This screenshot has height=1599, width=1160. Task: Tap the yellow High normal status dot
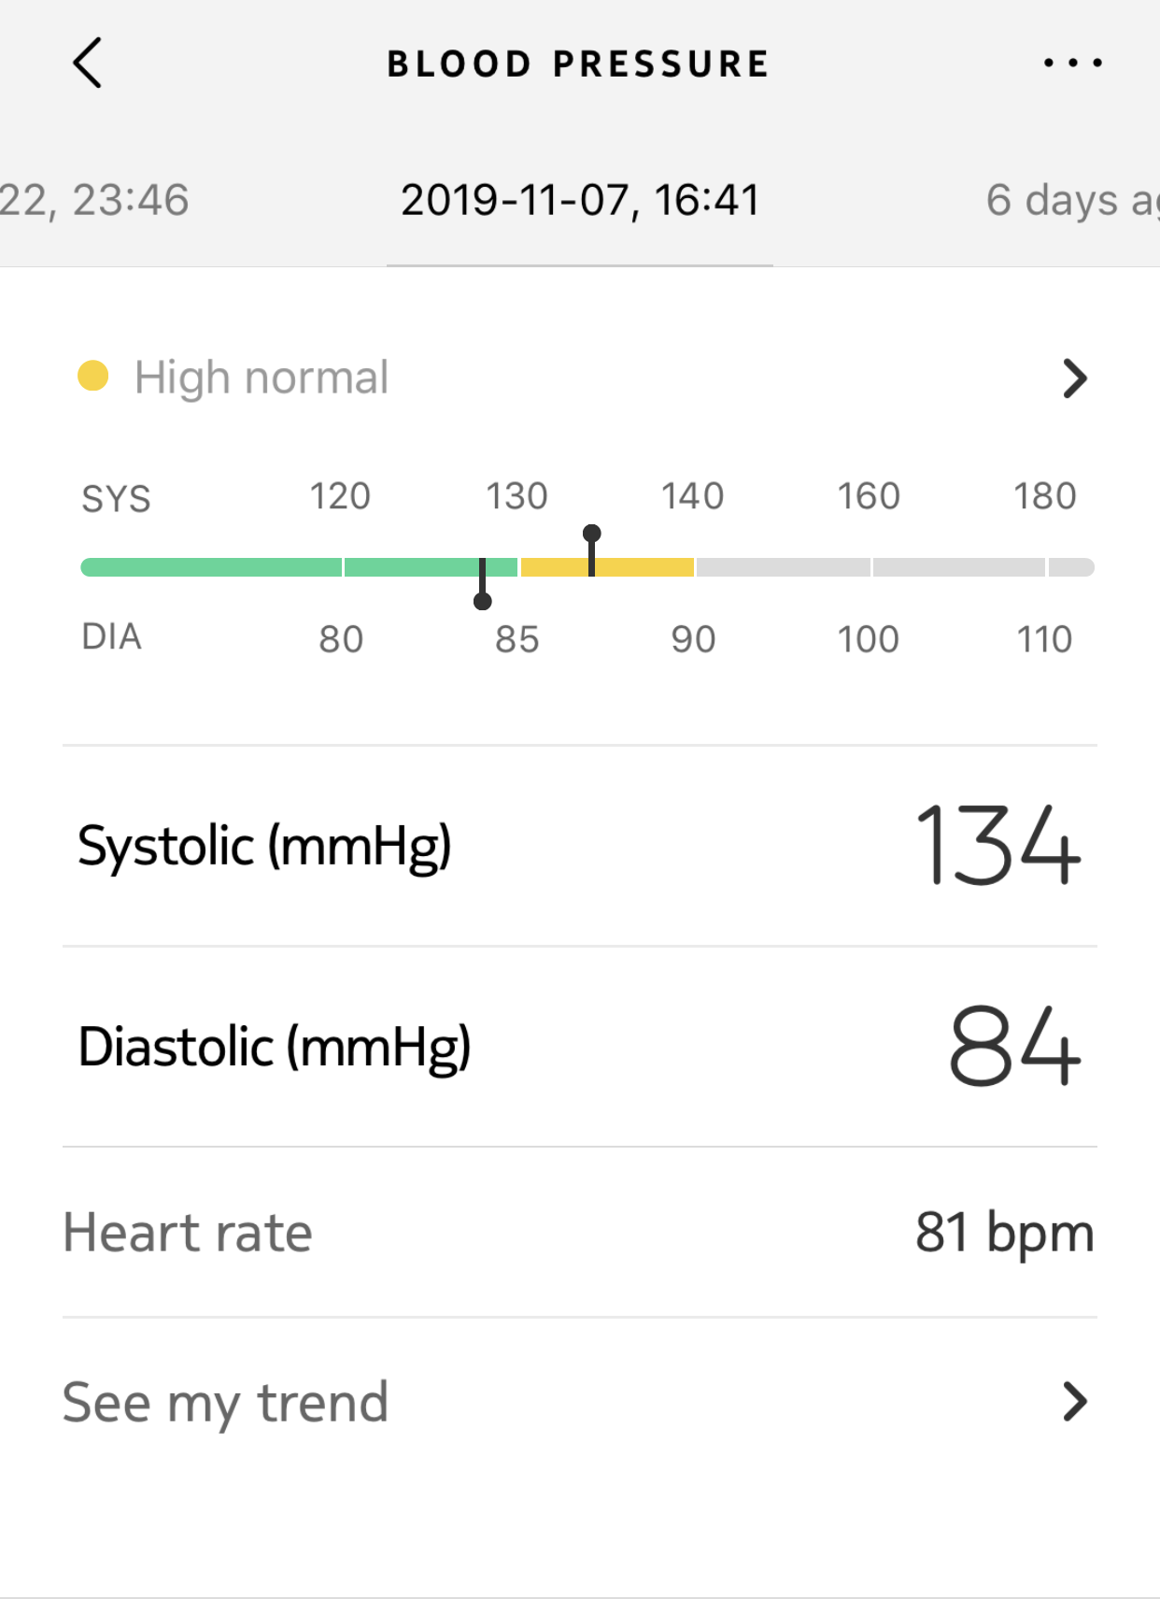(x=93, y=377)
